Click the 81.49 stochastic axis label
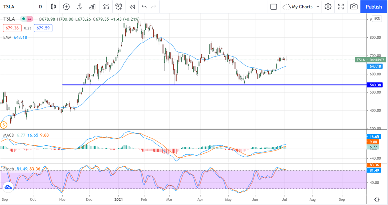The height and width of the screenshot is (205, 388). [x=374, y=170]
